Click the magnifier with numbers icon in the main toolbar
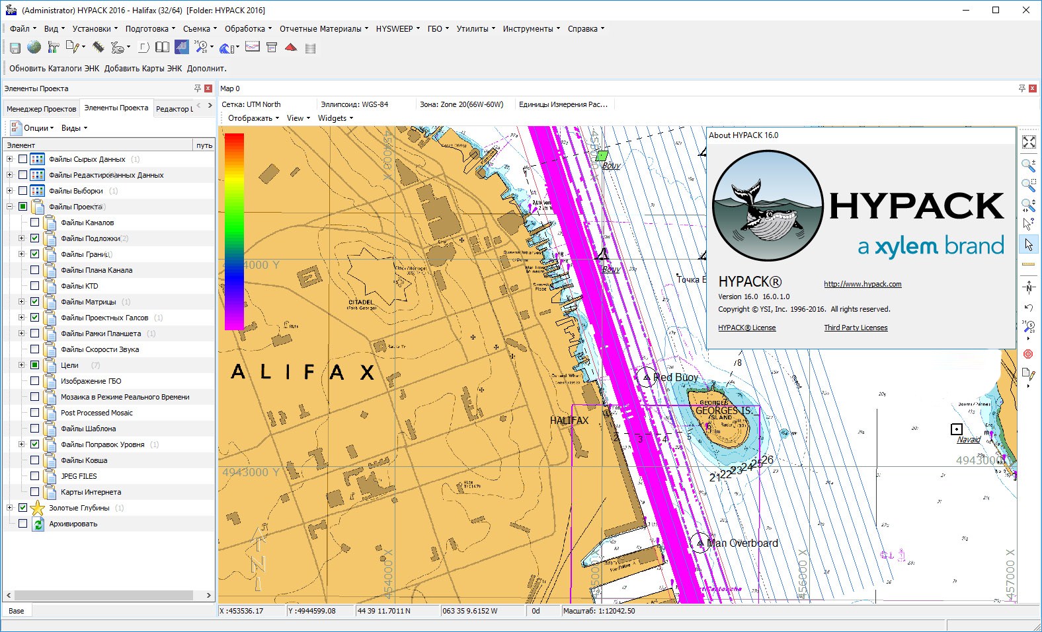The height and width of the screenshot is (632, 1042). [x=201, y=48]
